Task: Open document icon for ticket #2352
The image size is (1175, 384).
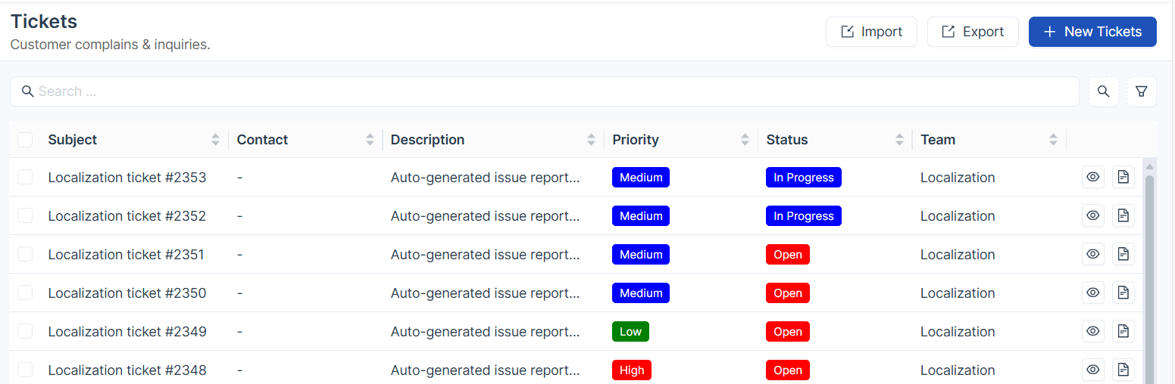Action: click(x=1123, y=215)
